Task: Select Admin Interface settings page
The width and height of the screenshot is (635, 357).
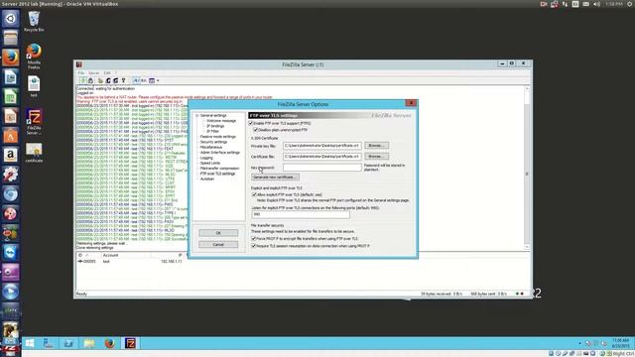Action: pos(220,152)
